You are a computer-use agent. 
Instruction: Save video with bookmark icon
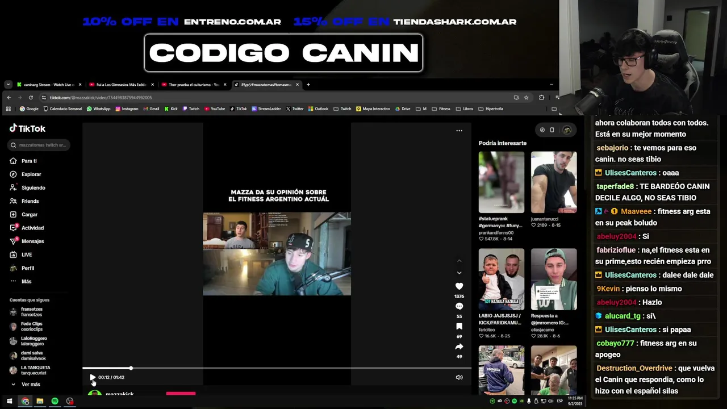(x=459, y=327)
